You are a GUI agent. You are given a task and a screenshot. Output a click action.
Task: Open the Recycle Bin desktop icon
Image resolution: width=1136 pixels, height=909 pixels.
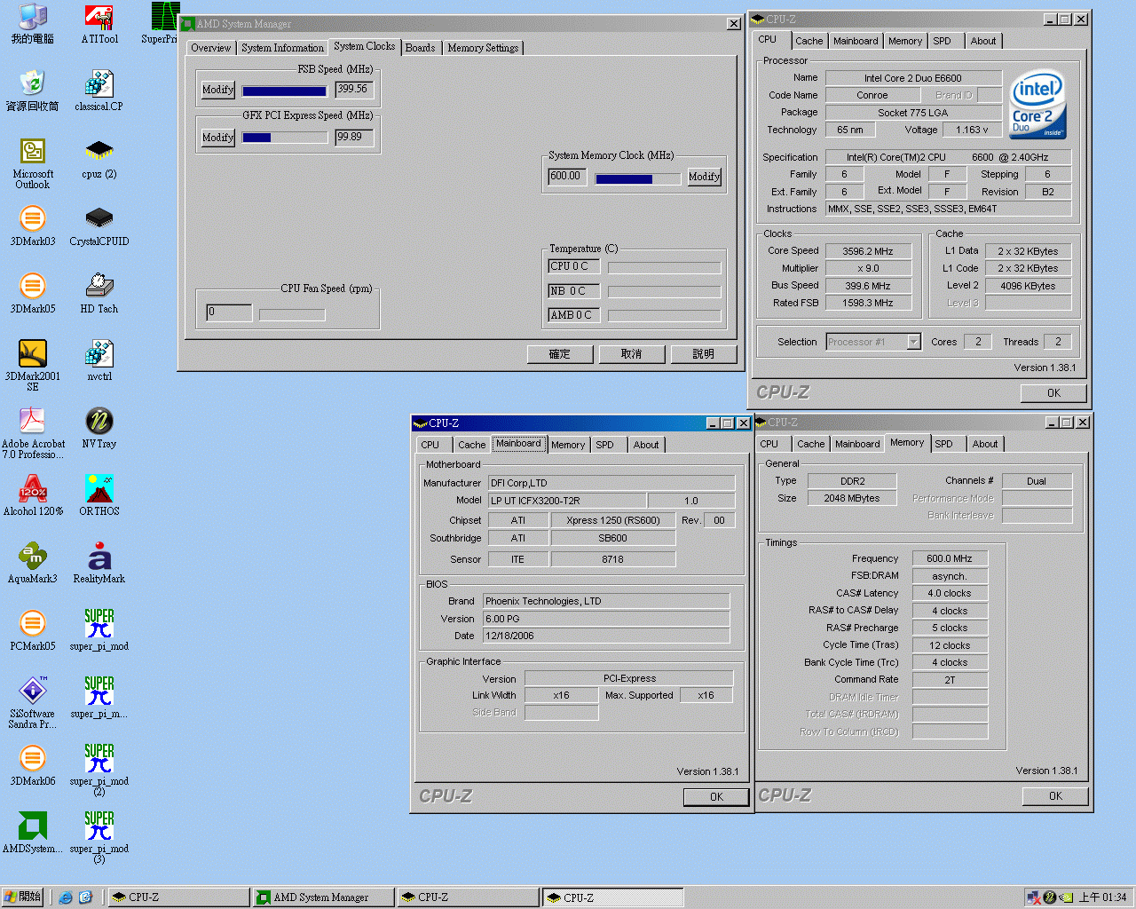[x=33, y=91]
